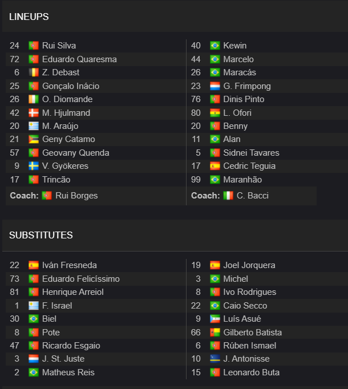This screenshot has height=389, width=348.
Task: Click the Netherlands flag next to G. Frimpong
Action: pos(215,86)
